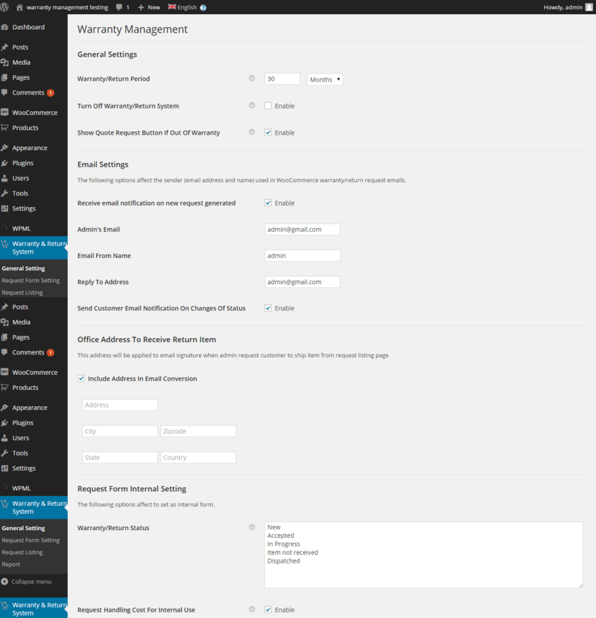
Task: Open WPML menu item directly below upper Settings
Action: [21, 229]
